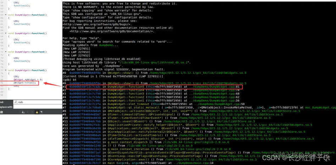
Task: Click backtrace frame #17 g_main_context_dispatch
Action: tap(147, 142)
